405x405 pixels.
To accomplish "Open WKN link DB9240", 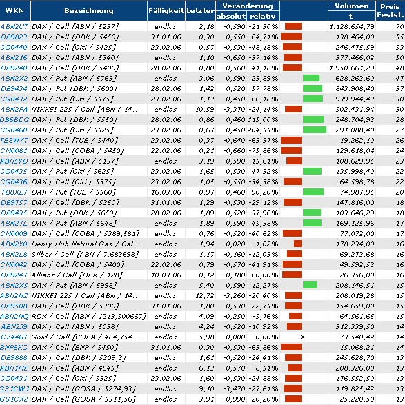I will pos(14,68).
